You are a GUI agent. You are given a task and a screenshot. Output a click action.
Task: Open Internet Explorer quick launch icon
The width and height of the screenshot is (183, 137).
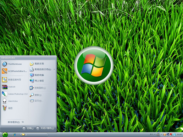(15, 135)
